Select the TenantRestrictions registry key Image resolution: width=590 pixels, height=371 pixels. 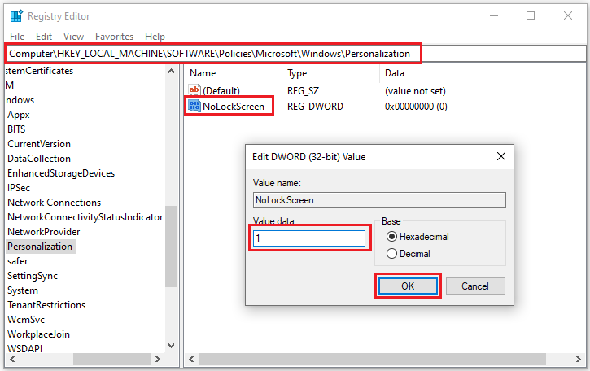[46, 305]
